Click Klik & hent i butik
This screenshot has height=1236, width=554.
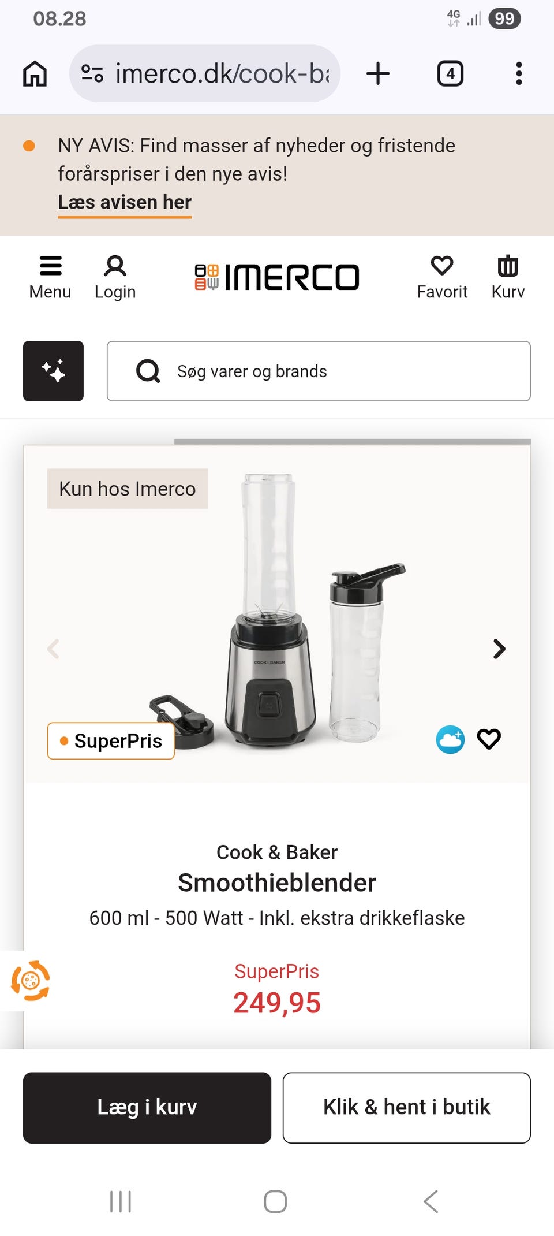click(407, 1108)
